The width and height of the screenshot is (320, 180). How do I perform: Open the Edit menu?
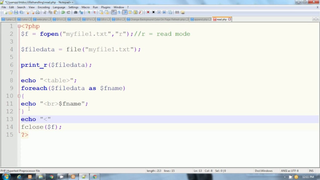click(12, 7)
